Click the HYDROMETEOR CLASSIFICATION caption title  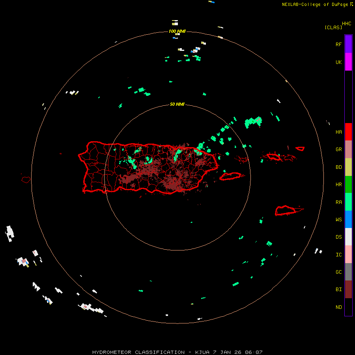[138, 352]
